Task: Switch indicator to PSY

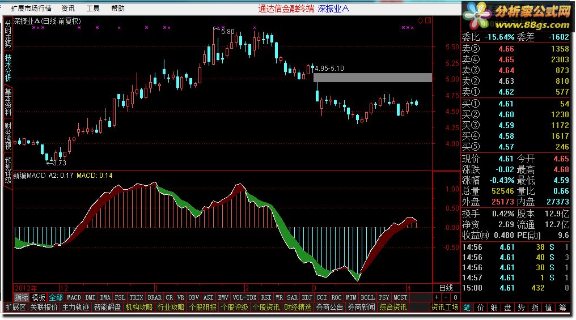Action: coord(384,297)
